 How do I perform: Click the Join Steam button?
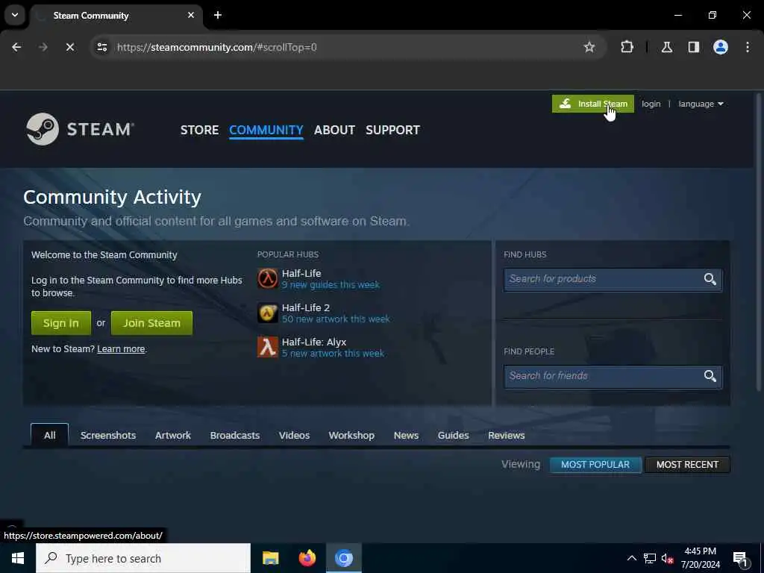pos(151,323)
